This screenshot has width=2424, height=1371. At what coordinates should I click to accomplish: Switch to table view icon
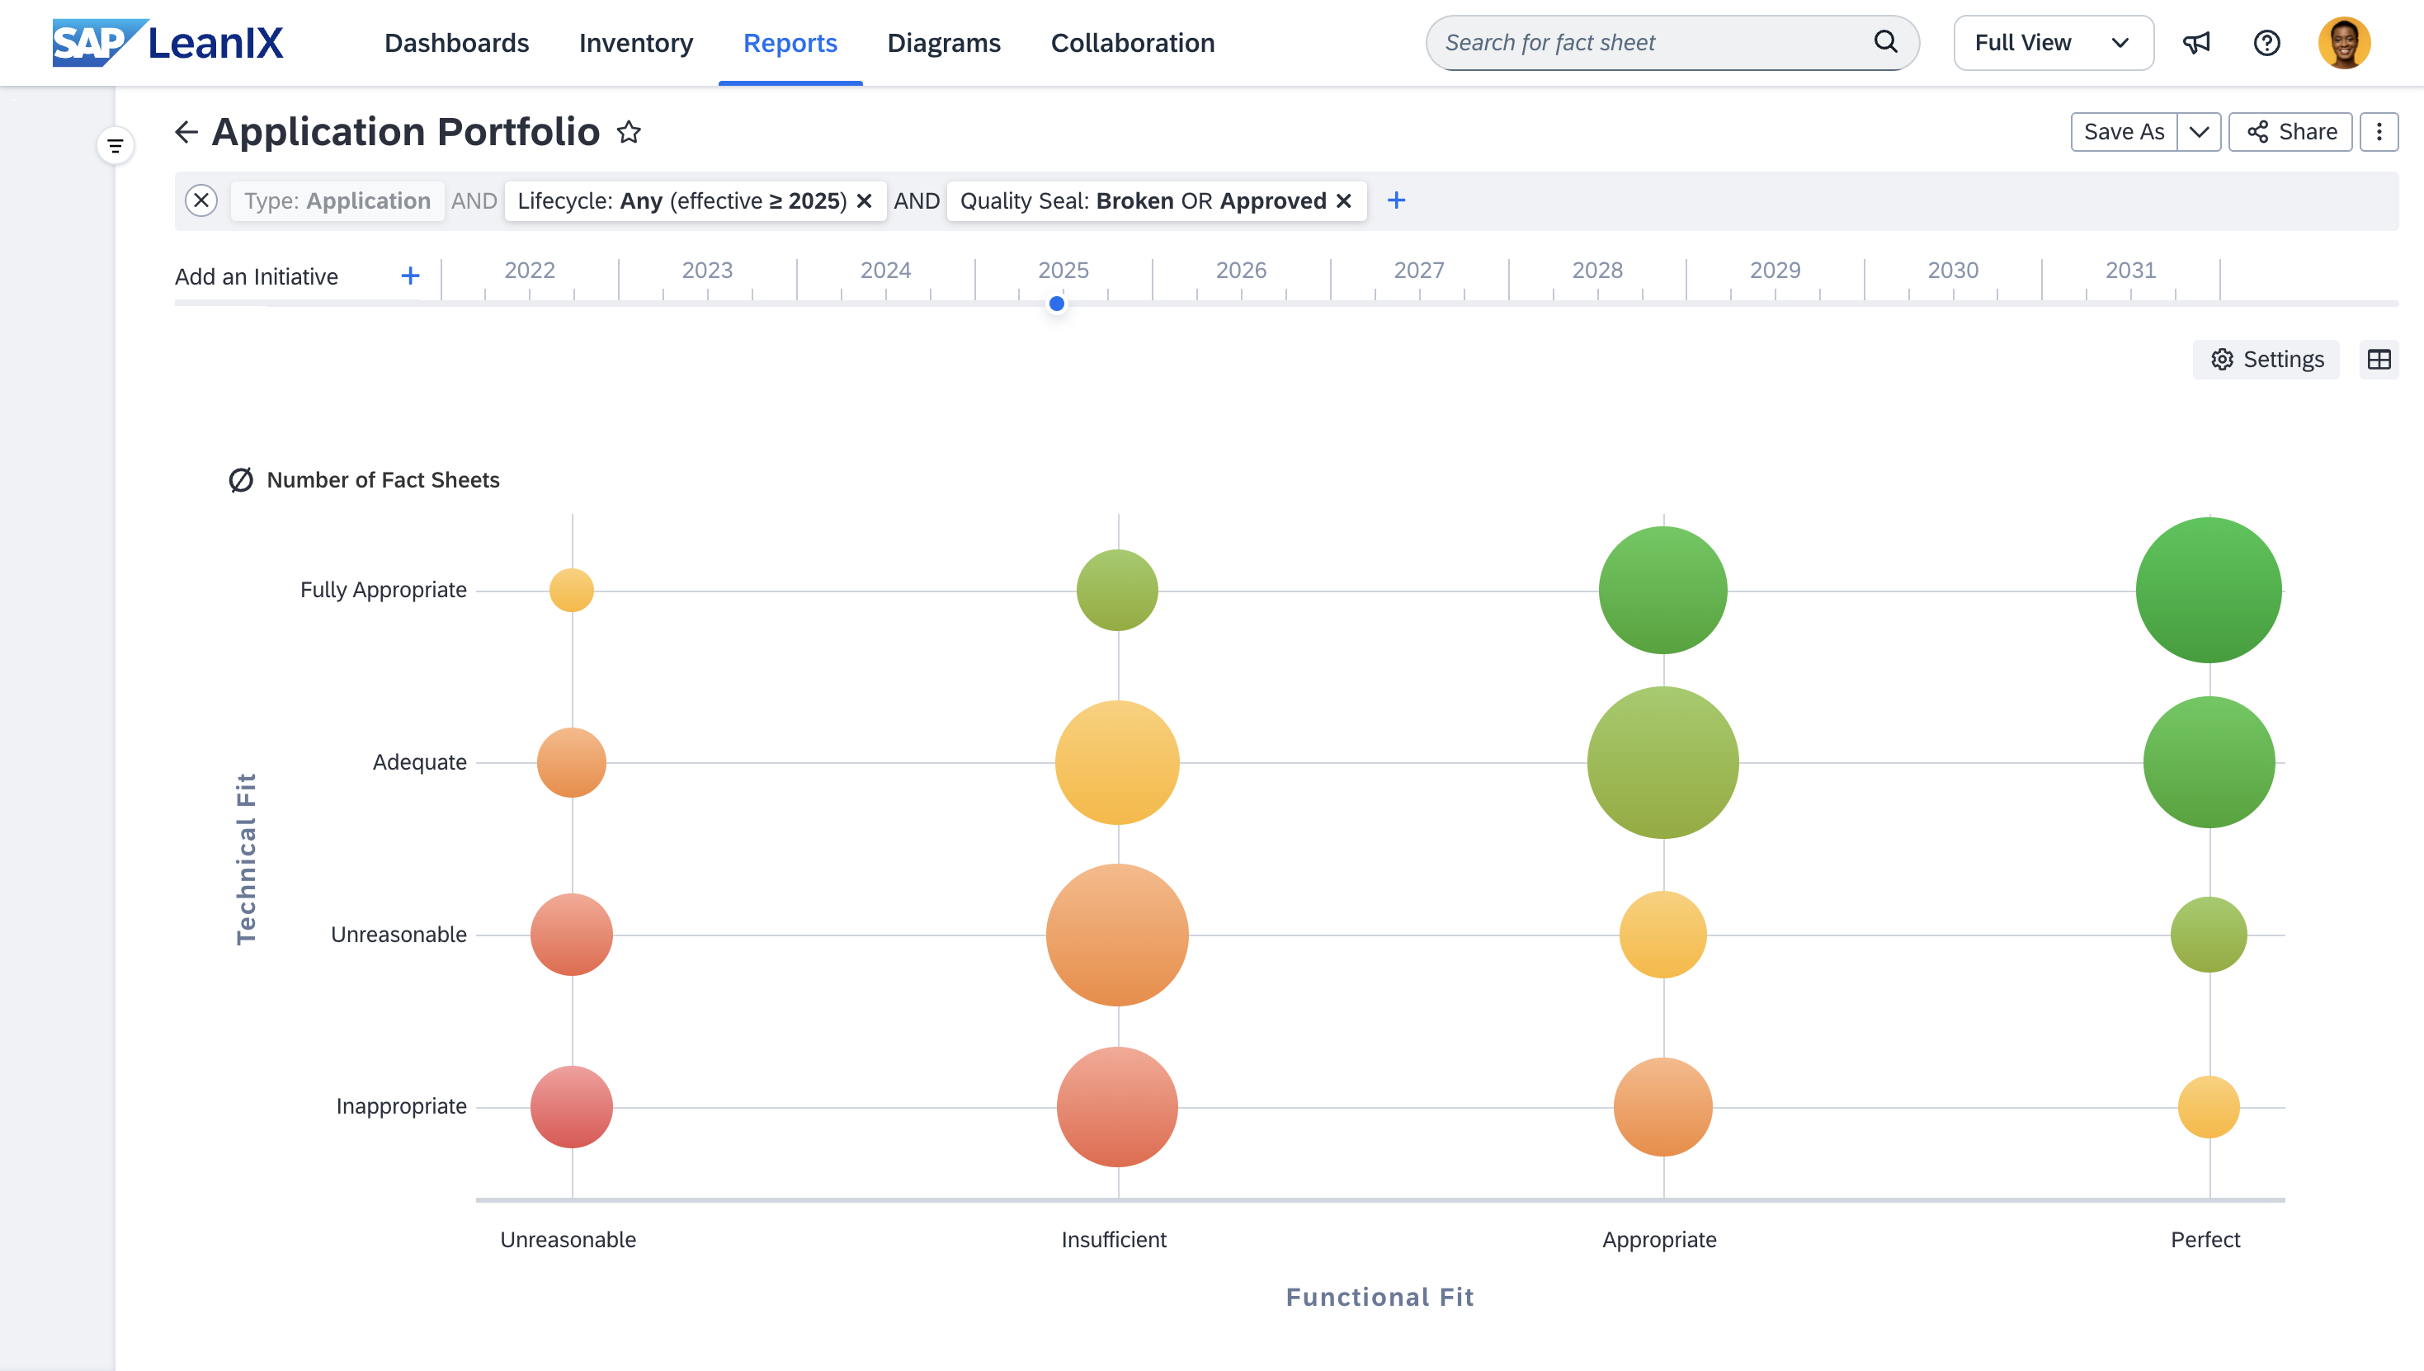2379,360
